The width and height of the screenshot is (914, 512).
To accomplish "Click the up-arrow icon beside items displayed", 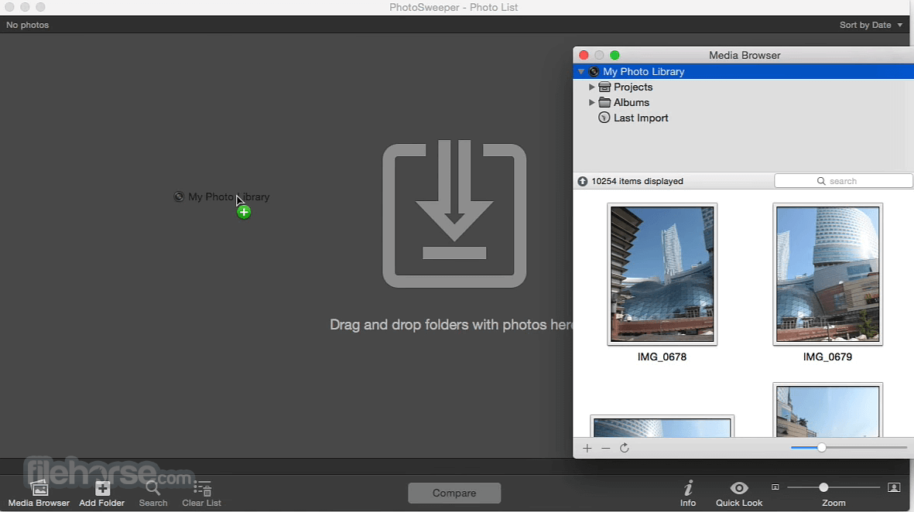I will point(582,181).
